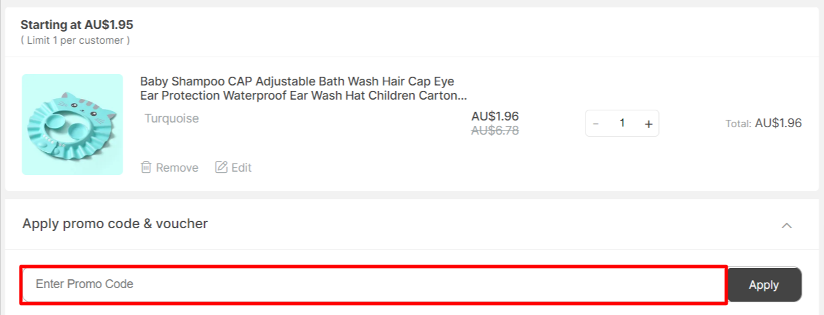The height and width of the screenshot is (315, 824).
Task: Click the Limit 1 per customer note
Action: (75, 40)
